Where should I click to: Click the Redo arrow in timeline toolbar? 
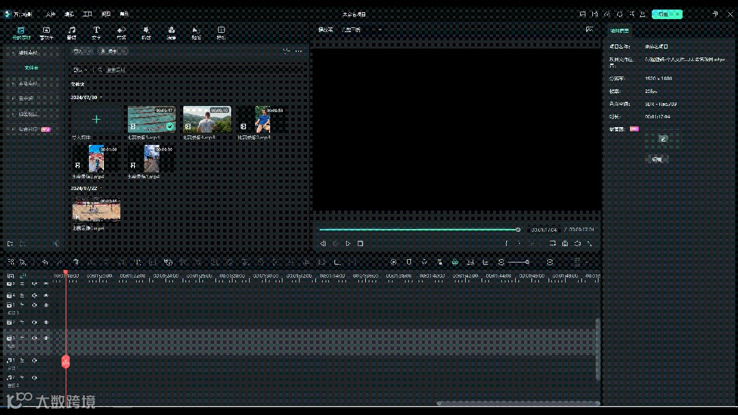pos(60,262)
